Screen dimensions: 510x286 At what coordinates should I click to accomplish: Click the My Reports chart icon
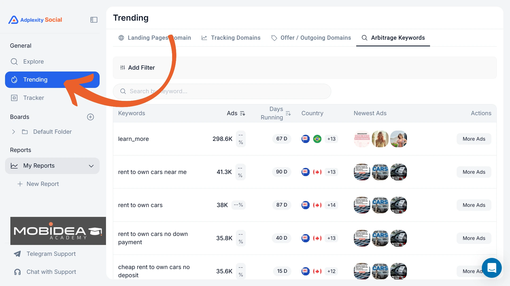click(14, 166)
